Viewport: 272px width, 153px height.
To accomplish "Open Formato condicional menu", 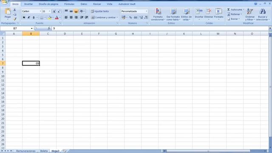I will pyautogui.click(x=158, y=14).
